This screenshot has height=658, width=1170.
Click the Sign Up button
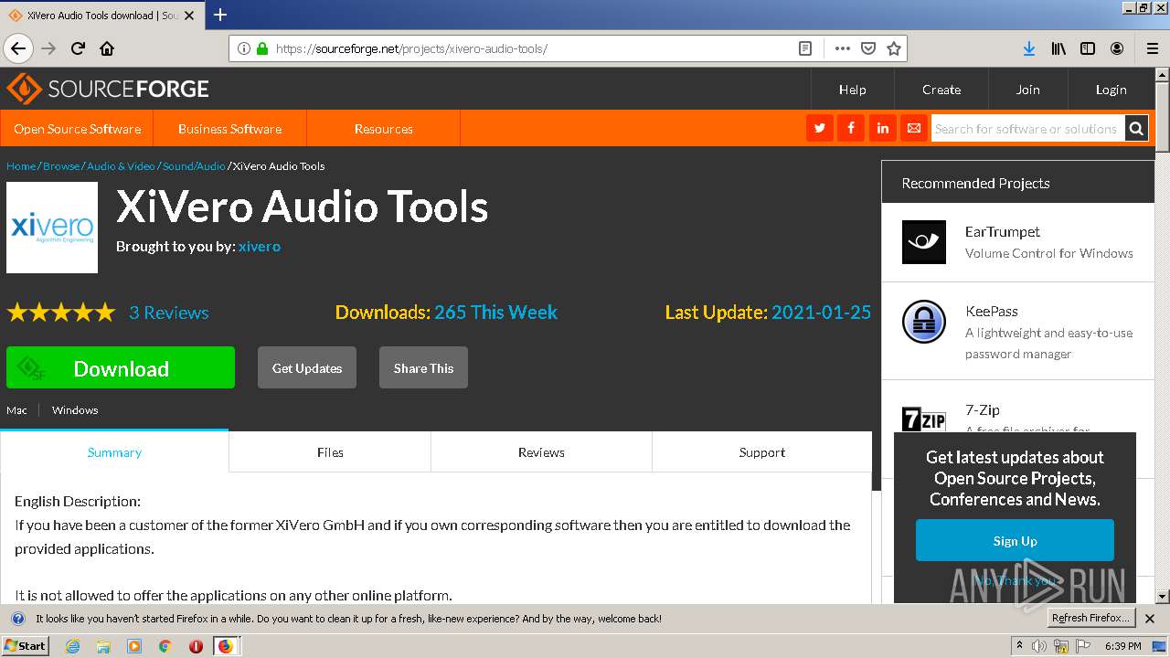(x=1015, y=540)
